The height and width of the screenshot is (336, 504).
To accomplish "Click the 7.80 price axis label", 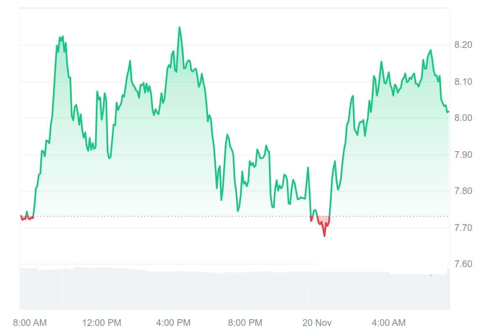I will [464, 191].
